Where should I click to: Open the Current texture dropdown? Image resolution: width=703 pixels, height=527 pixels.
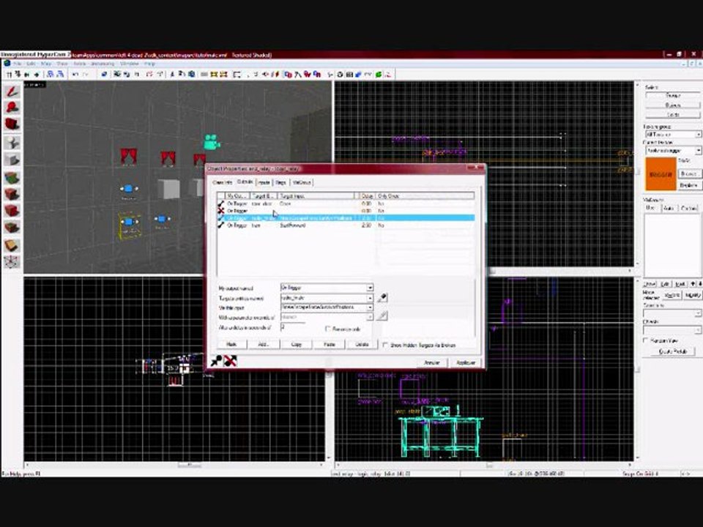698,151
